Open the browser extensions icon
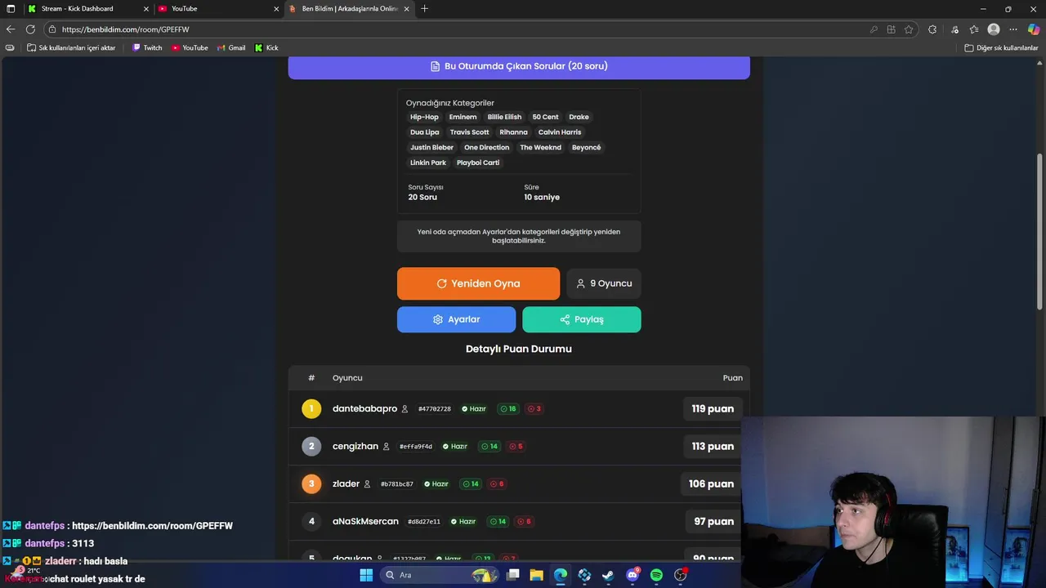The height and width of the screenshot is (588, 1046). click(932, 29)
